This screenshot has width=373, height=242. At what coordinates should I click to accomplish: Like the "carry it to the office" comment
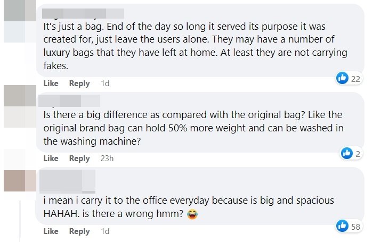click(51, 231)
